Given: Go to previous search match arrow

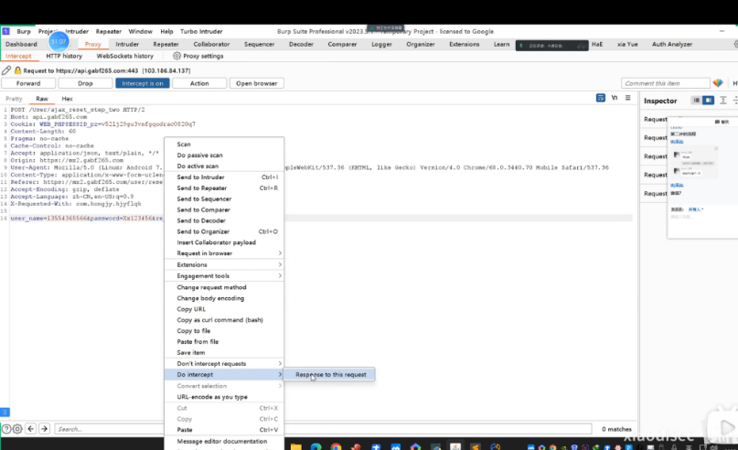Looking at the screenshot, I should click(30, 429).
